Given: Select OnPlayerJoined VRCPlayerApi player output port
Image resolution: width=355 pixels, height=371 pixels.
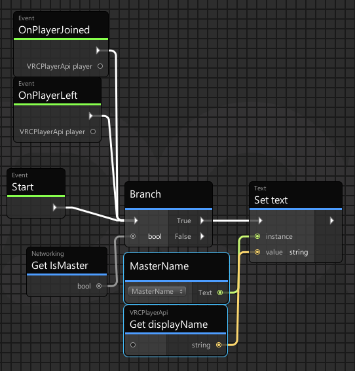Looking at the screenshot, I should click(x=100, y=66).
